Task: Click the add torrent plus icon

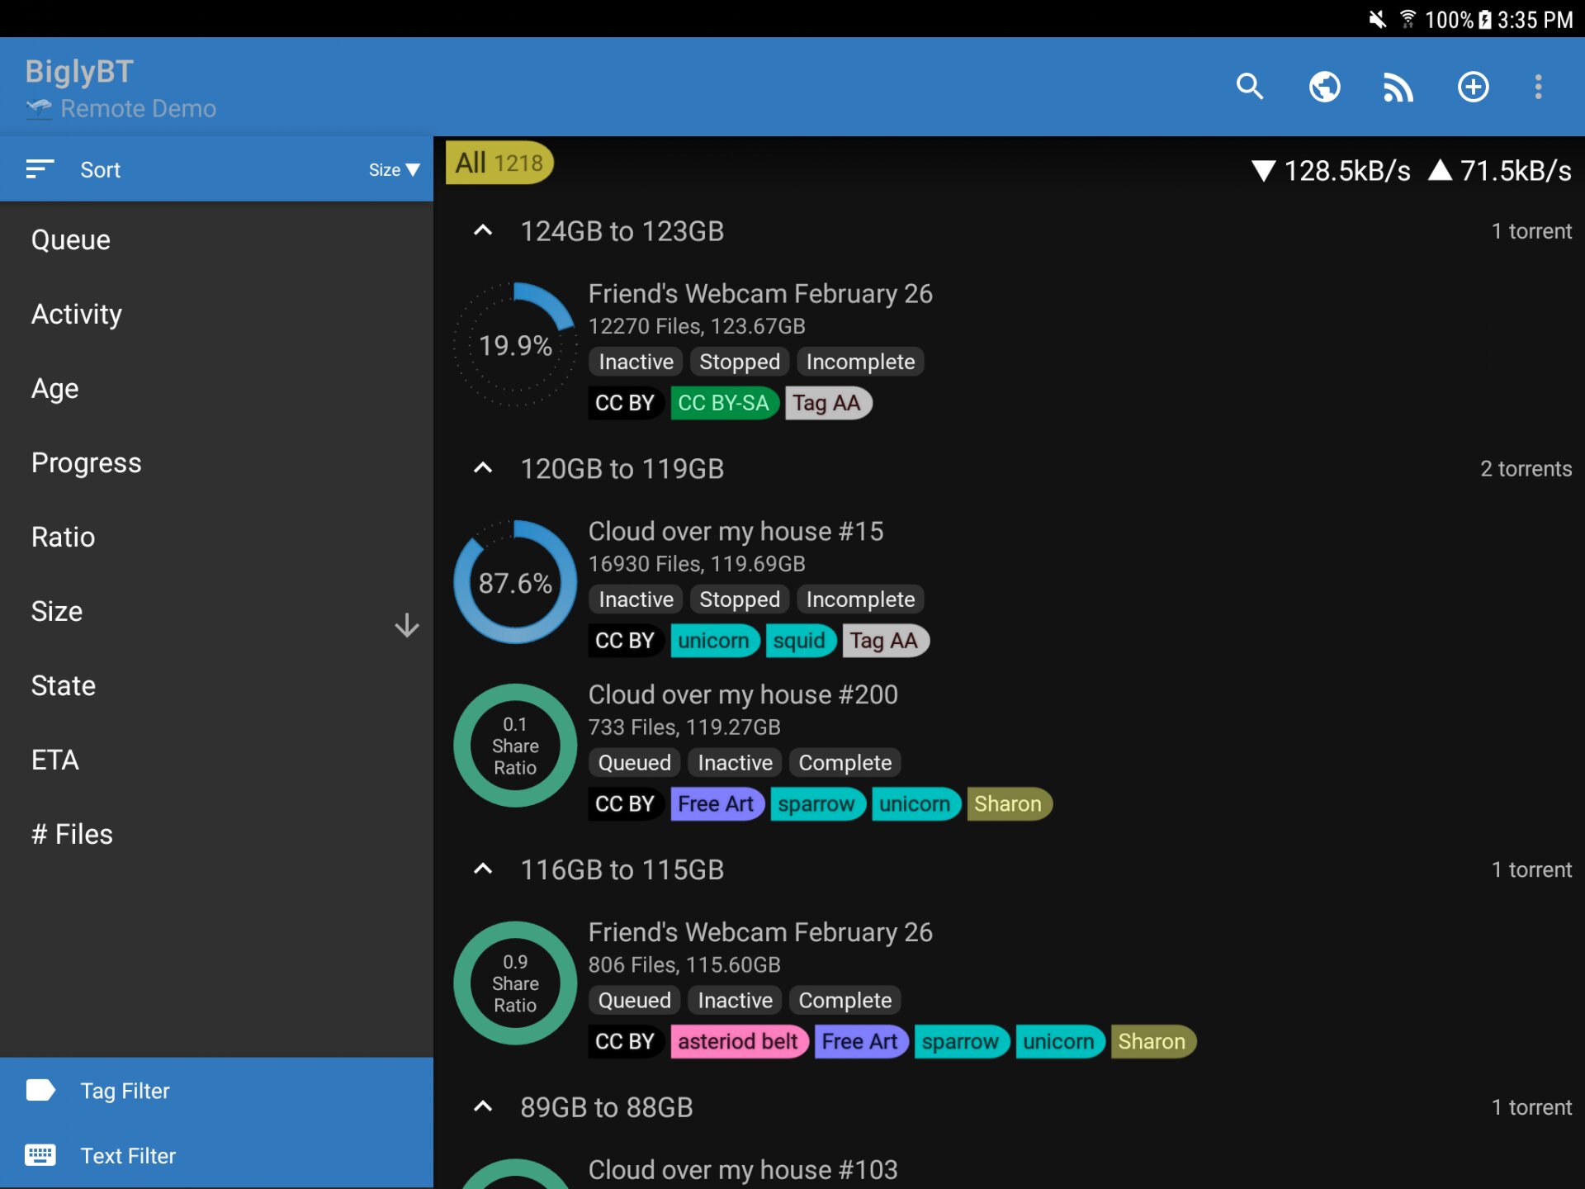Action: click(1473, 87)
